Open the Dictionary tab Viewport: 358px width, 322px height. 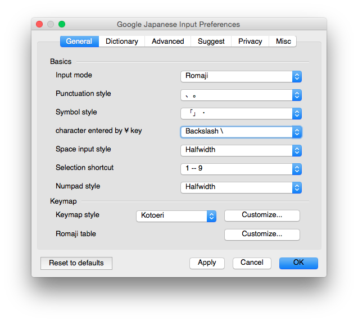122,42
